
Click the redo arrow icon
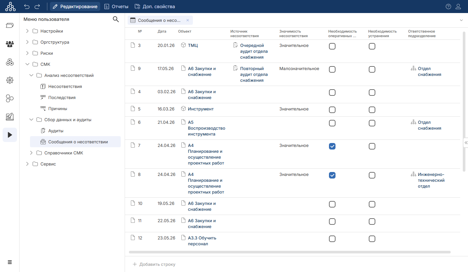tap(37, 7)
